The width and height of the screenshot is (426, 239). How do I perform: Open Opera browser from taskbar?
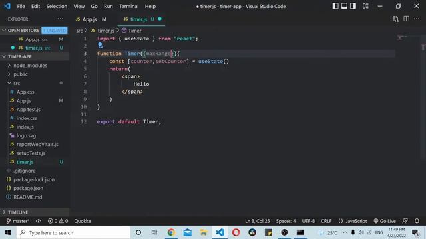click(x=236, y=232)
